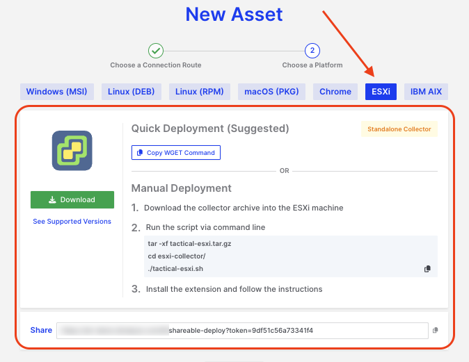This screenshot has width=469, height=362.
Task: Download the ESXi collector archive
Action: click(72, 199)
